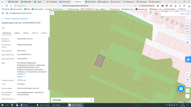Zoom in on the map with plus button

(x=187, y=91)
